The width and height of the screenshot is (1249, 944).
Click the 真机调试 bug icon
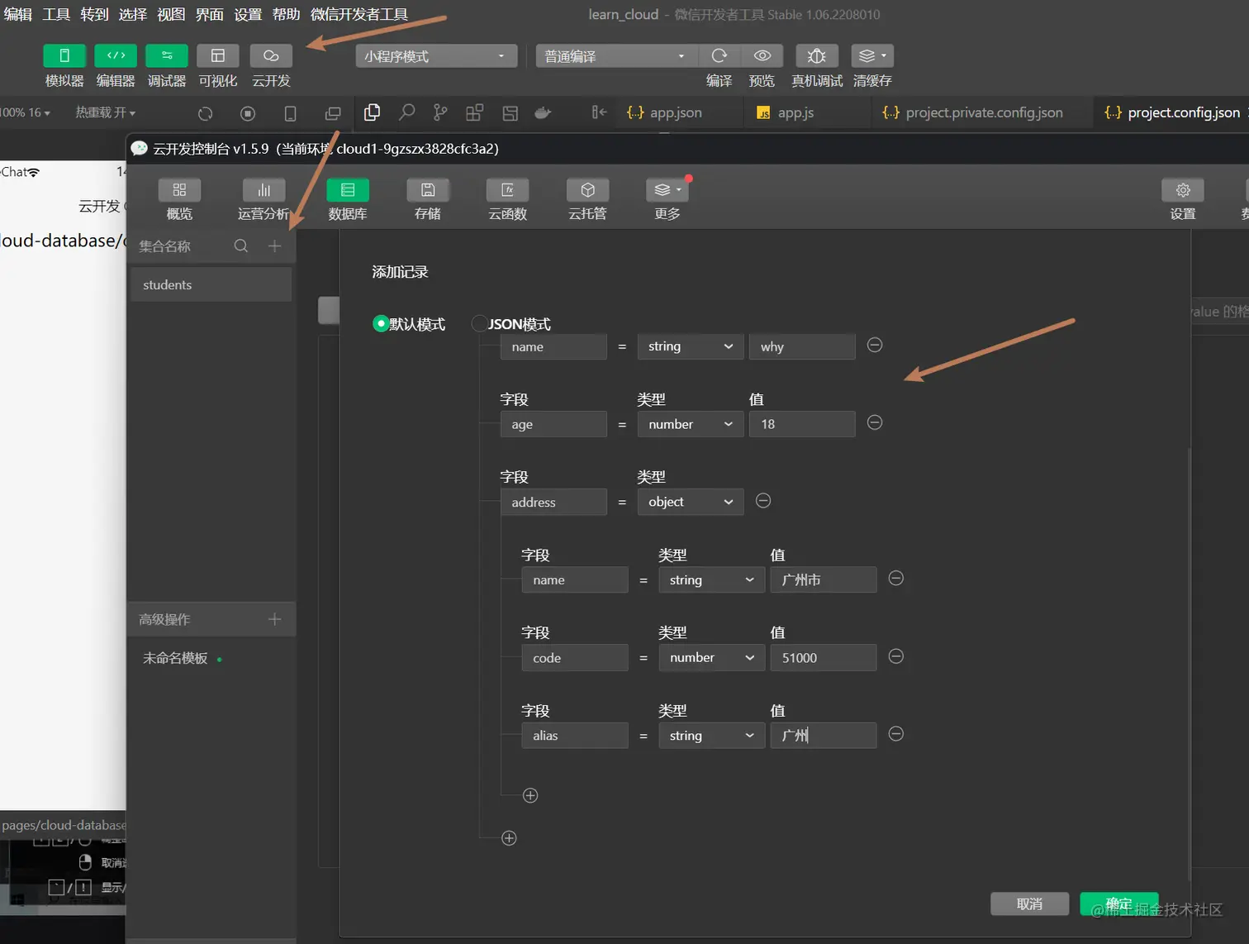coord(817,55)
